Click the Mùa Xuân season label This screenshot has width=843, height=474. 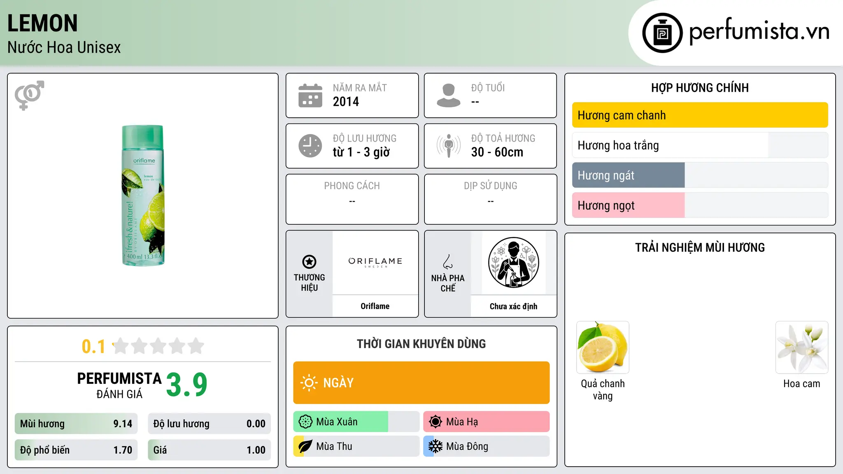[337, 422]
